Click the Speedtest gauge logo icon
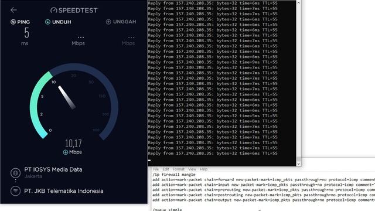The image size is (375, 211). [53, 11]
